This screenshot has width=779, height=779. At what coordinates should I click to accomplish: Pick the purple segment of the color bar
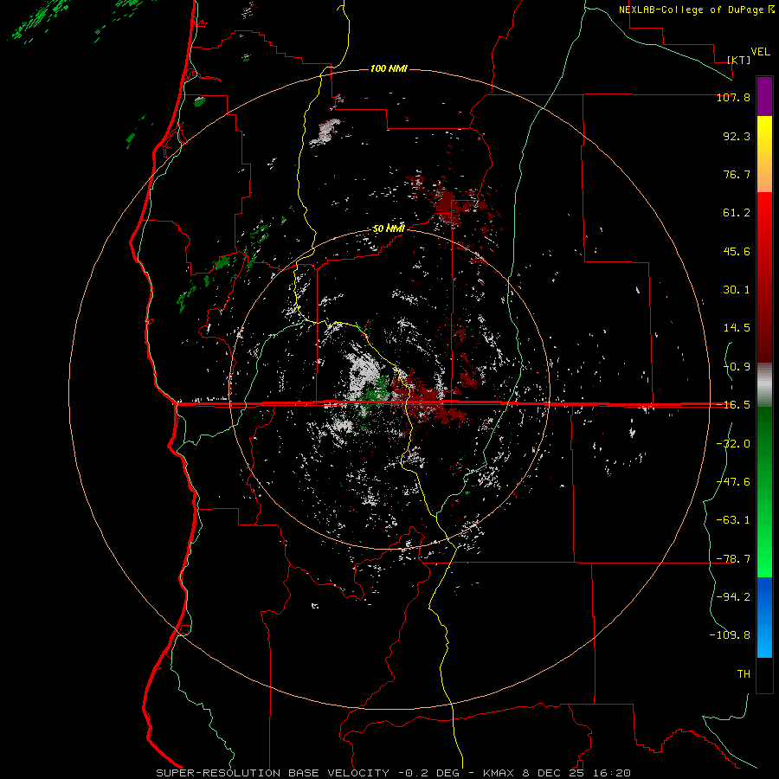(764, 97)
